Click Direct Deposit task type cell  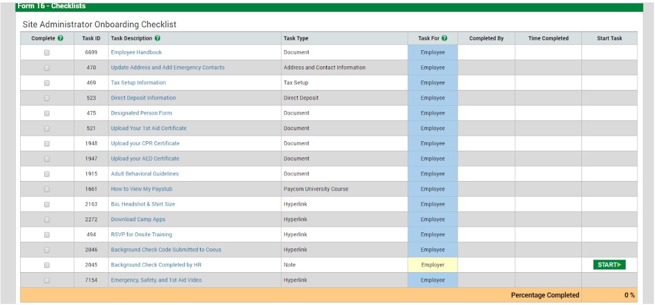(344, 98)
